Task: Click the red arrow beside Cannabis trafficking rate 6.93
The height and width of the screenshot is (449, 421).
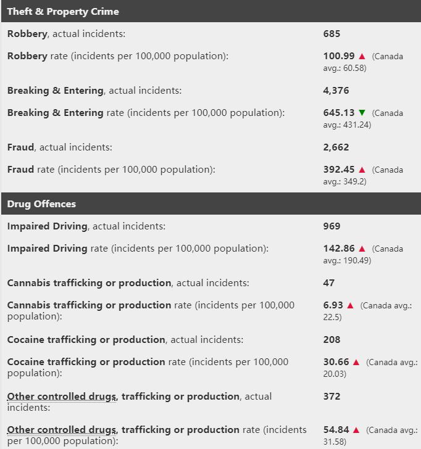Action: (350, 306)
